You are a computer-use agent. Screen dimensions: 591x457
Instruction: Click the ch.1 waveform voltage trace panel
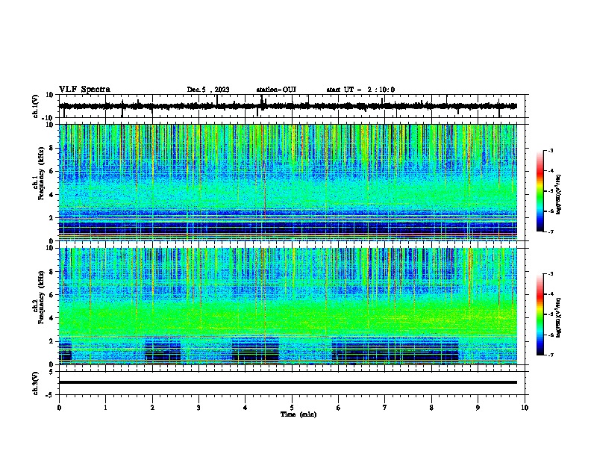(292, 106)
